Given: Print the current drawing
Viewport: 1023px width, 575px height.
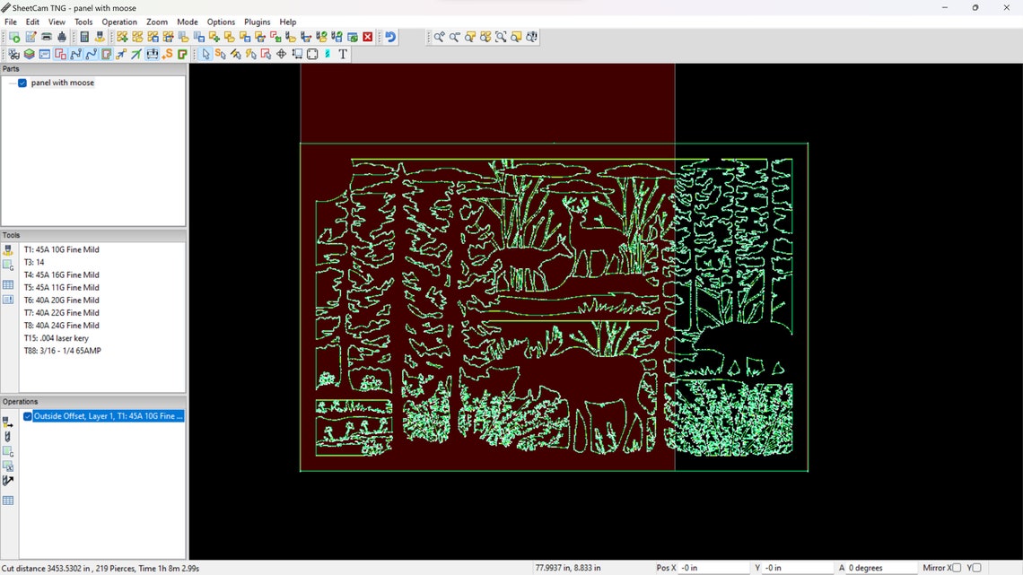Looking at the screenshot, I should [x=47, y=37].
